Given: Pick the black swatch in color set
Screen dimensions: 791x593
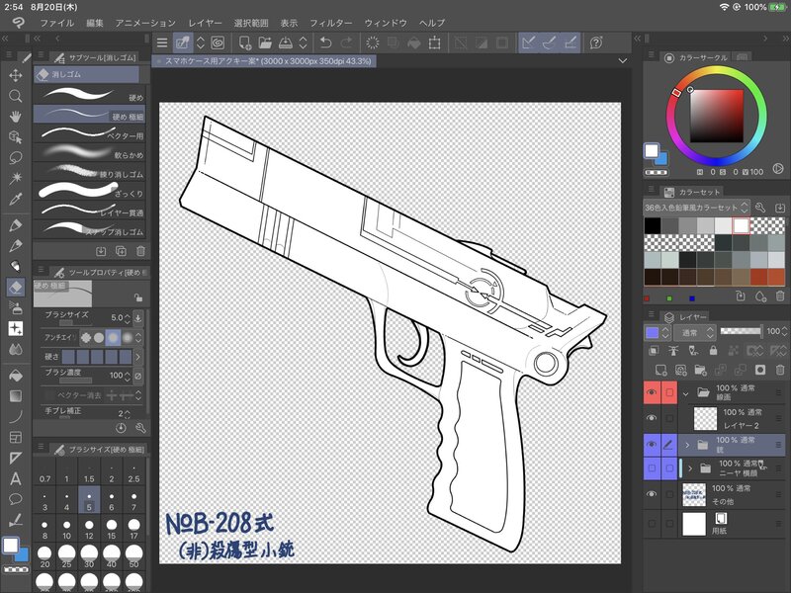Looking at the screenshot, I should click(x=653, y=225).
